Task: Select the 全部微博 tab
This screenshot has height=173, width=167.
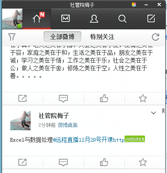Action: 62,37
